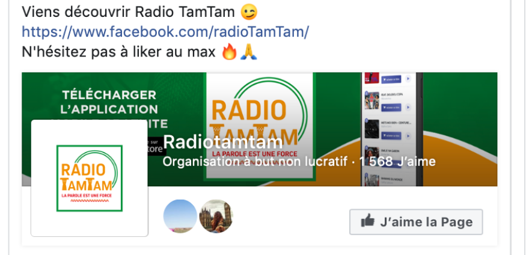The image size is (526, 255).
Task: Click the blue sky friend avatar
Action: coord(180,217)
